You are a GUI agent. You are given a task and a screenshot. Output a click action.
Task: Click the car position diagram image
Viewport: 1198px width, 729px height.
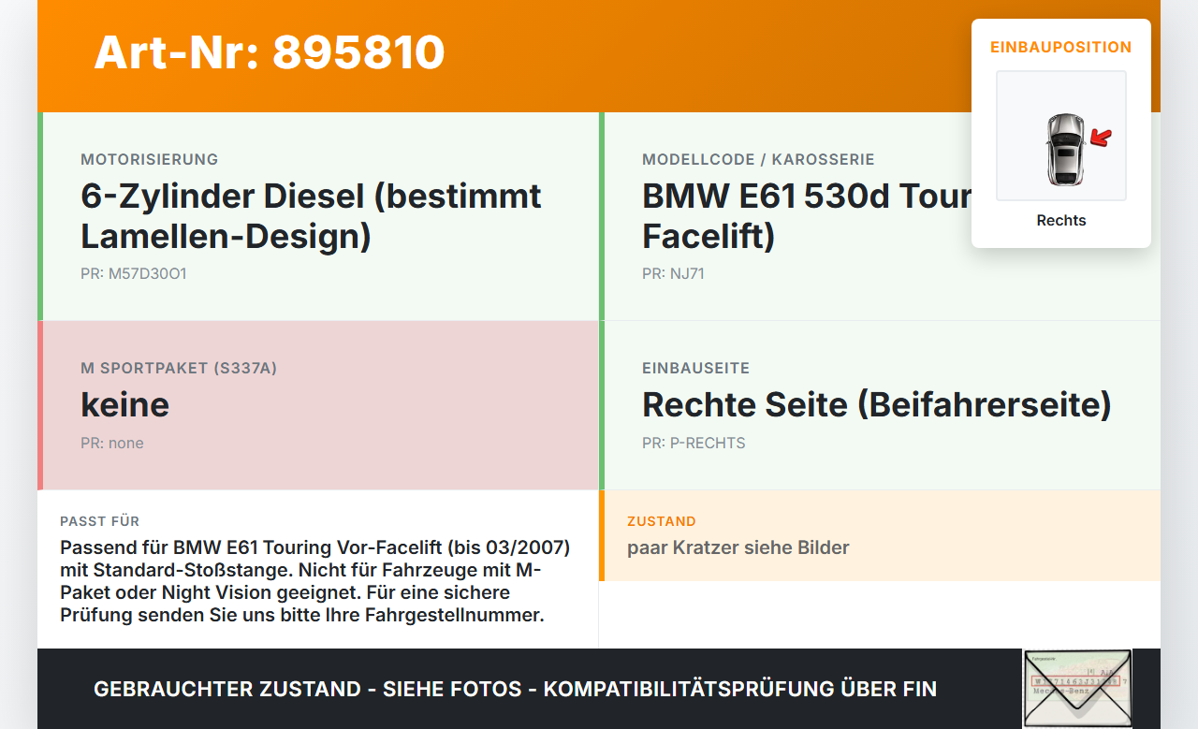[1061, 136]
